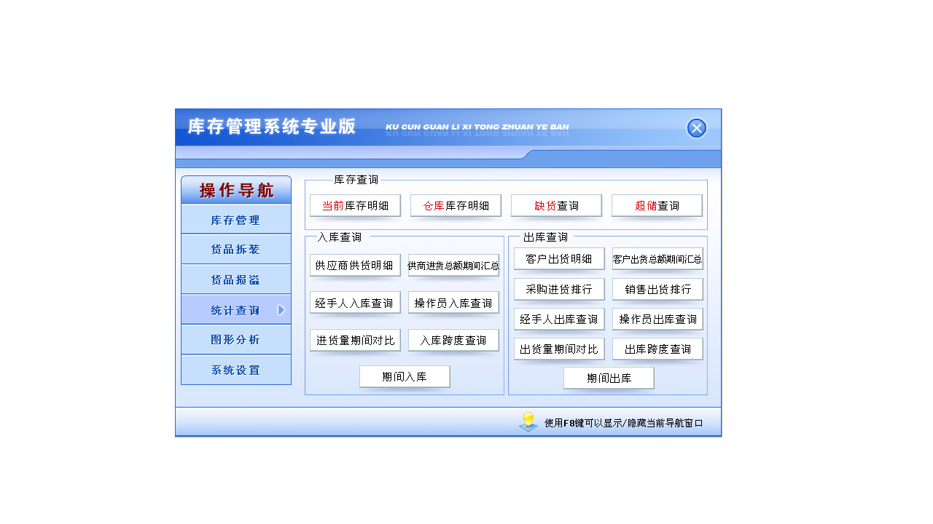Run the 超储查询 overstock query
This screenshot has width=933, height=524.
pos(657,205)
